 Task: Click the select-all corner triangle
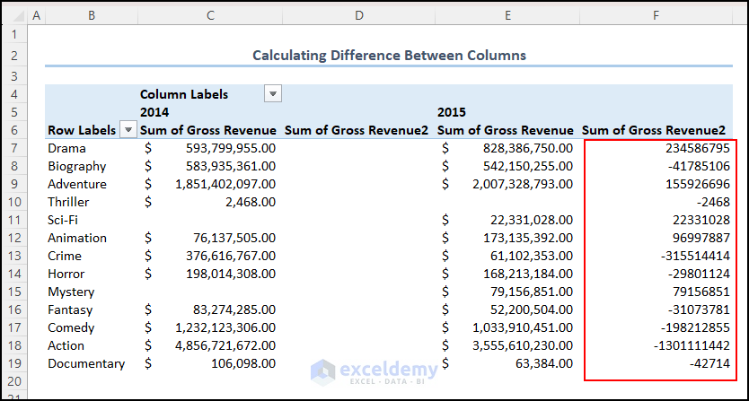[13, 16]
